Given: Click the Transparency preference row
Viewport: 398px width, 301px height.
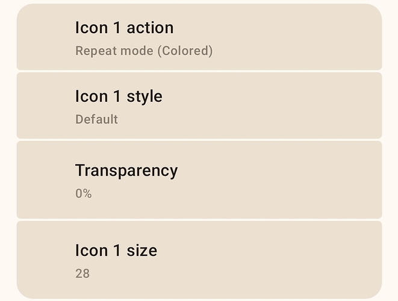Looking at the screenshot, I should coord(199,180).
